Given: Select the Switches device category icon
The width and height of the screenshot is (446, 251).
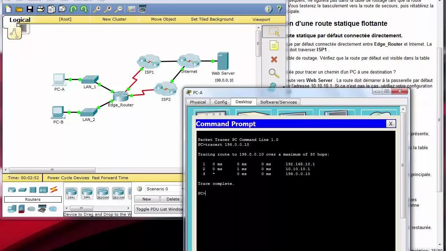Looking at the screenshot, I should 22,190.
